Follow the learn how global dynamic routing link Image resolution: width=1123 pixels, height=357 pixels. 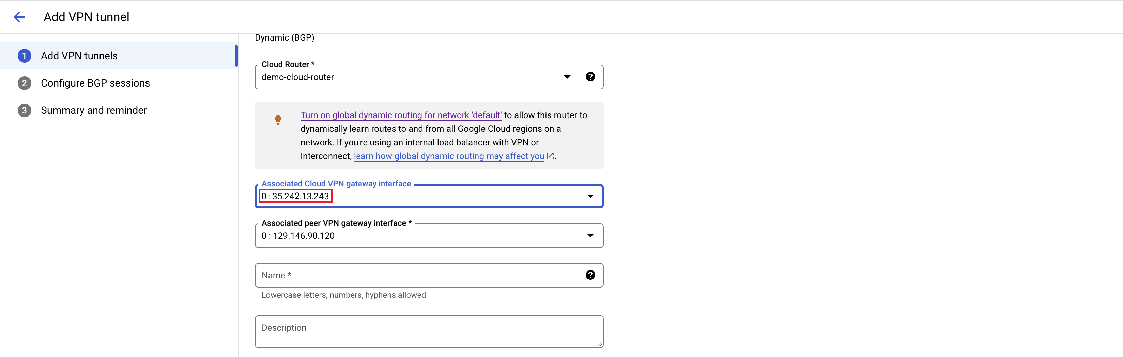coord(449,156)
